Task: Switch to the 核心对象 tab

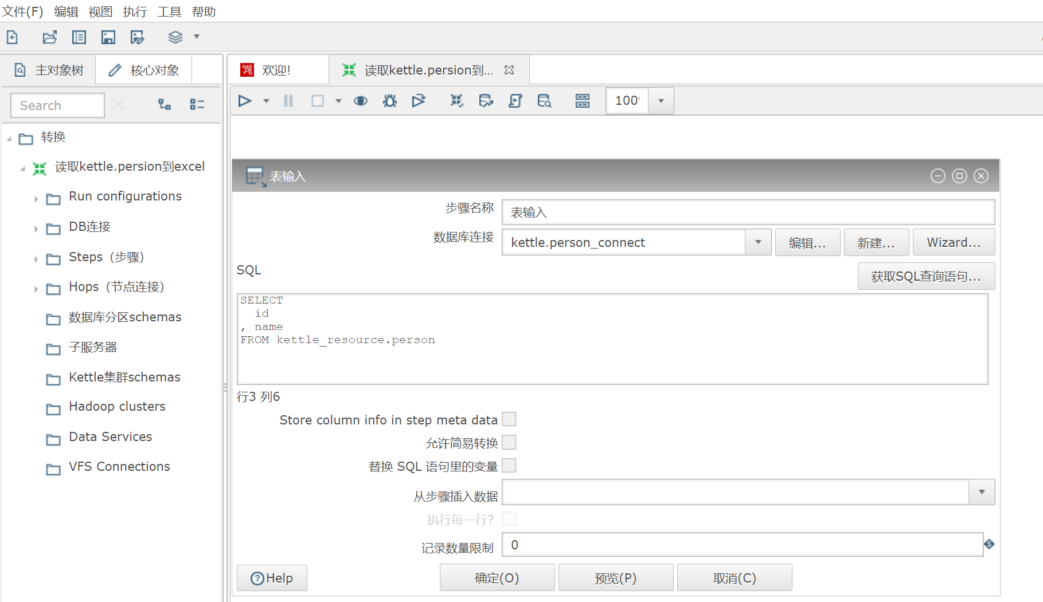Action: point(144,70)
